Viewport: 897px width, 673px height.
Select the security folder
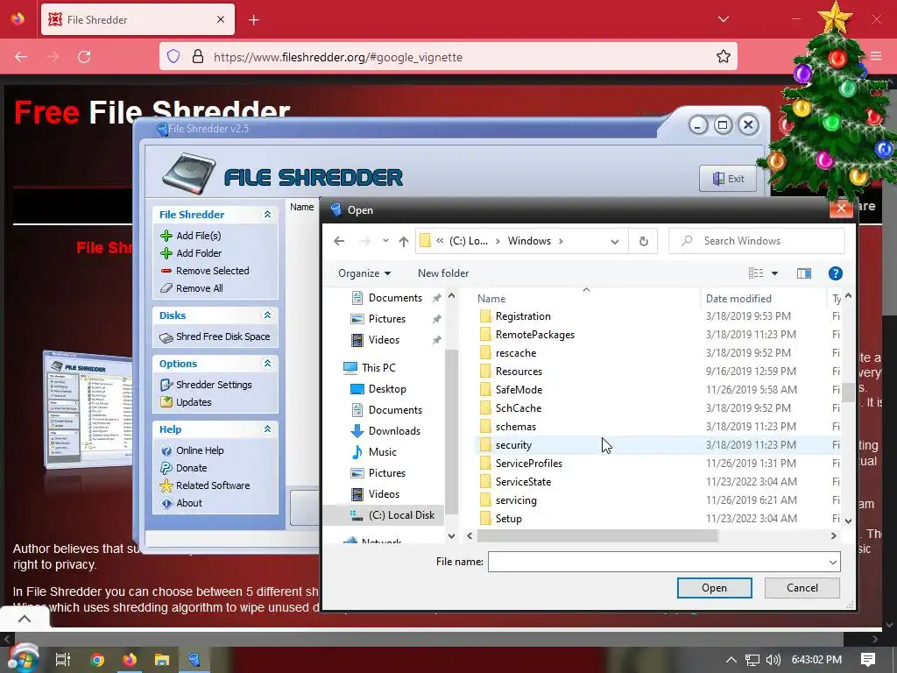pos(513,444)
